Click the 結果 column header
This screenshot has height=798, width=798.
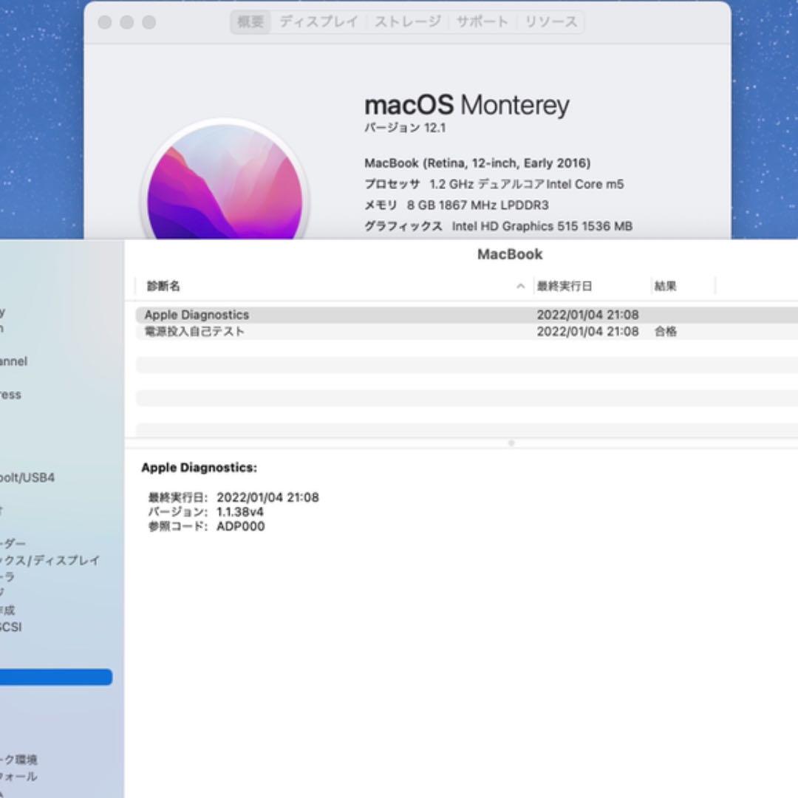pos(665,286)
